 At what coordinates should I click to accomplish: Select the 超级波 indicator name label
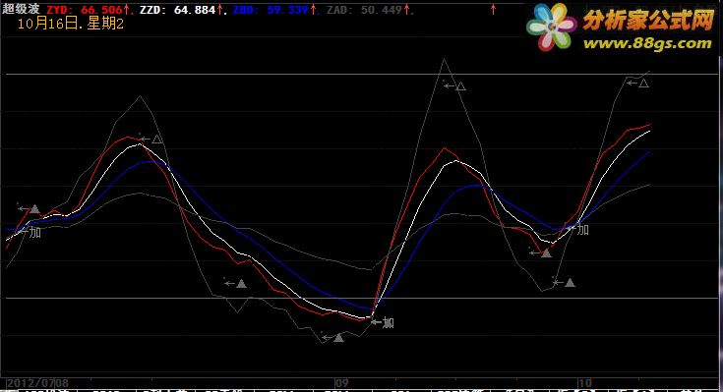coord(22,9)
